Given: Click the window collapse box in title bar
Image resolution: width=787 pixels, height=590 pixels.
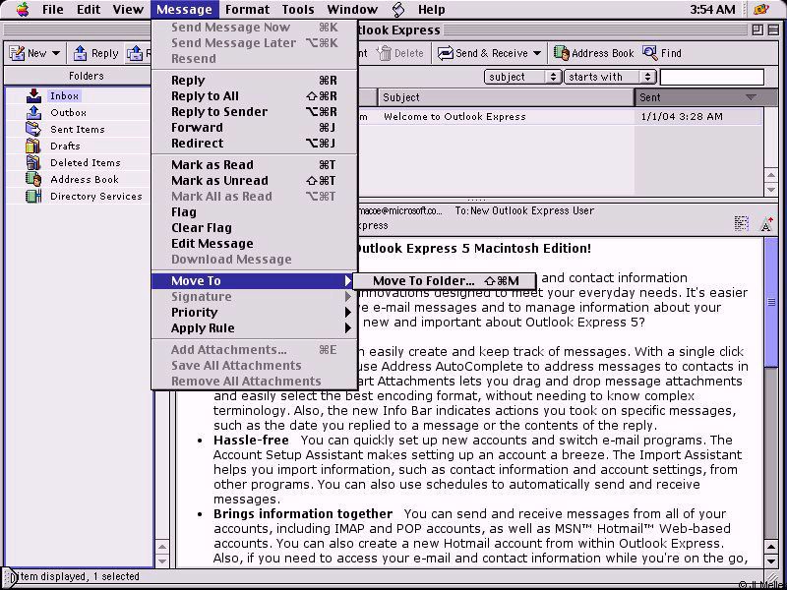Looking at the screenshot, I should point(773,30).
